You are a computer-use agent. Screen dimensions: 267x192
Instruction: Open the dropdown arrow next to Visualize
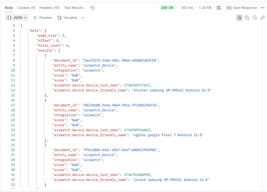[82, 17]
